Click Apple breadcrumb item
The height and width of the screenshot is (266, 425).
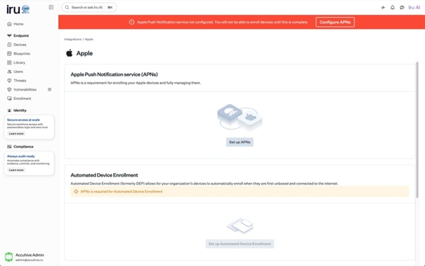(x=89, y=39)
